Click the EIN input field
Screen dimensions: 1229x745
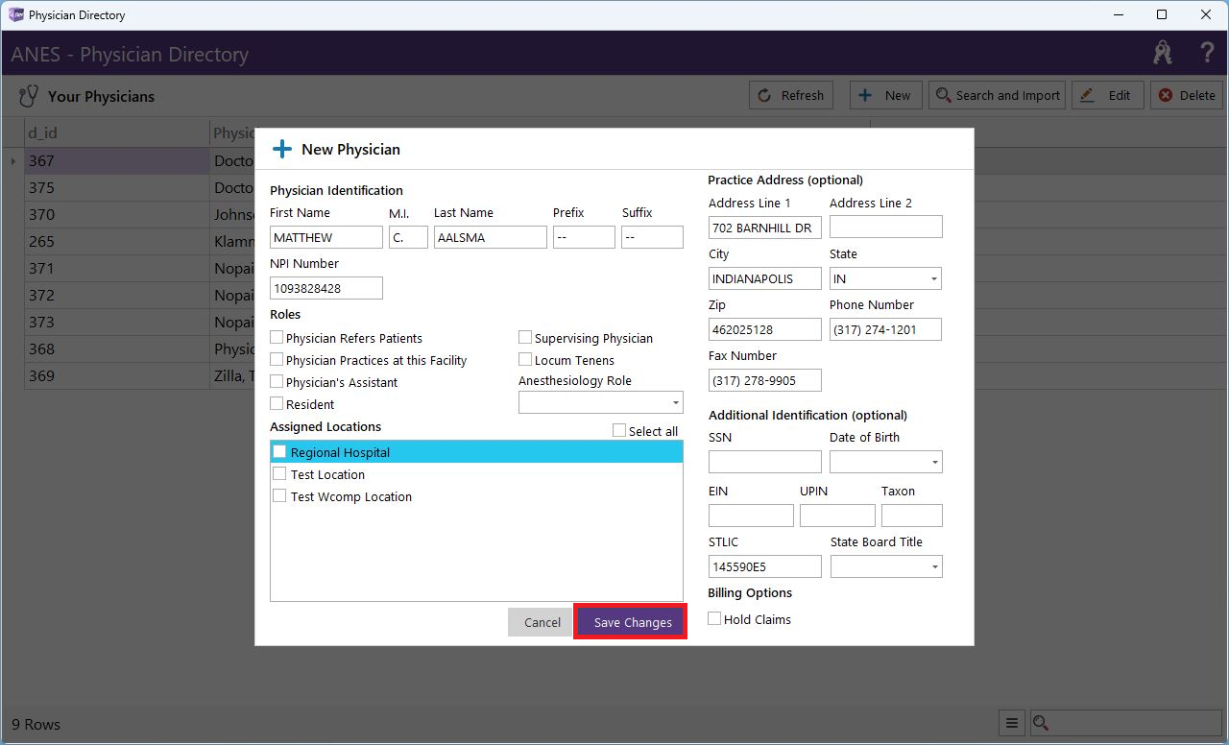coord(751,516)
